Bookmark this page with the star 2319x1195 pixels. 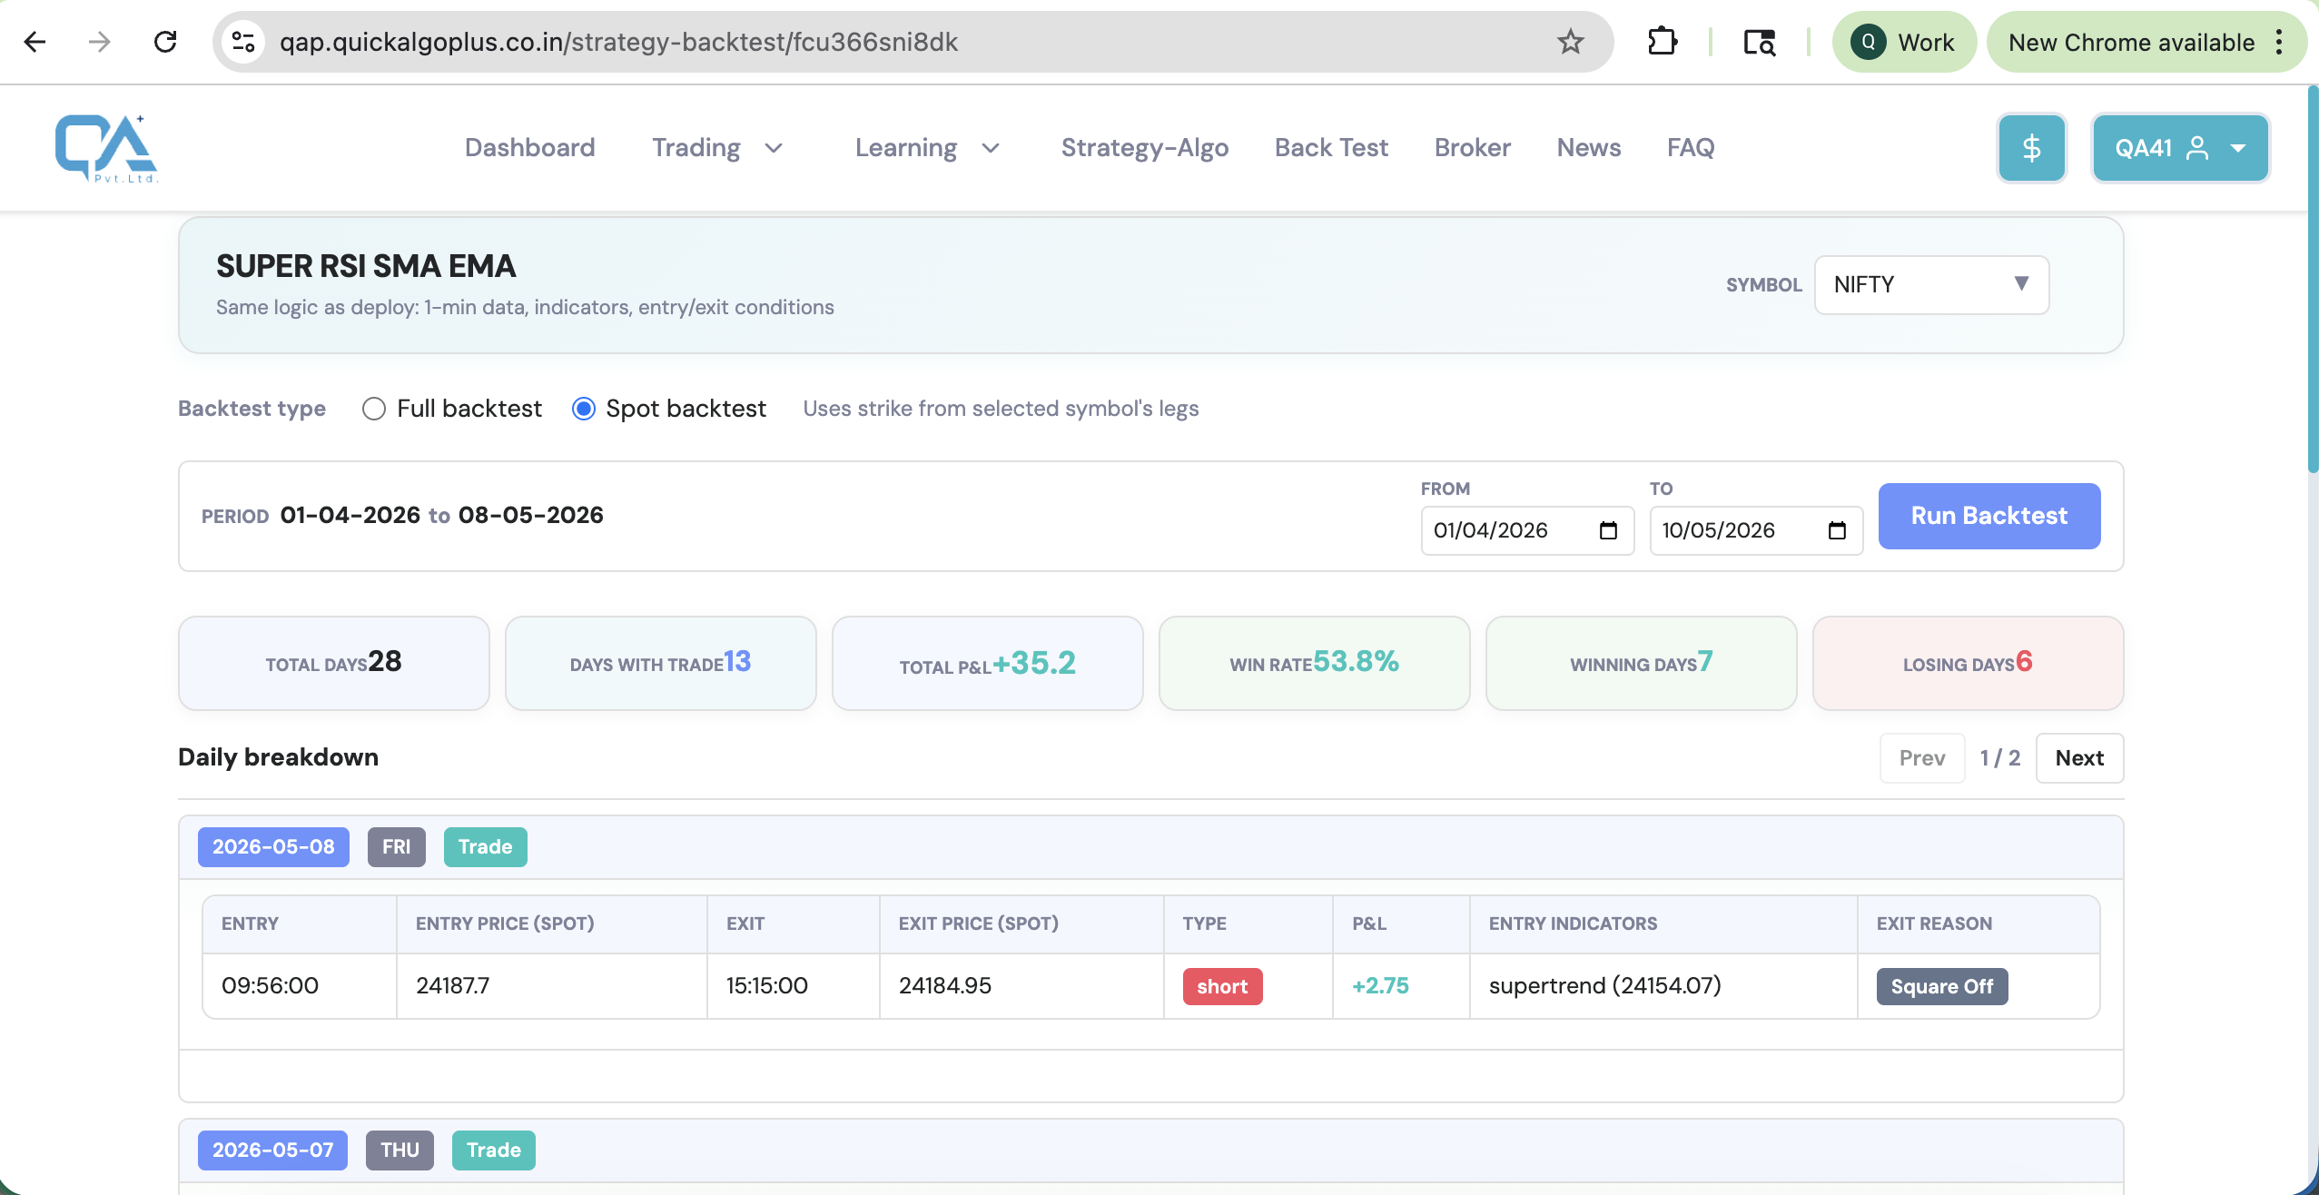tap(1570, 42)
